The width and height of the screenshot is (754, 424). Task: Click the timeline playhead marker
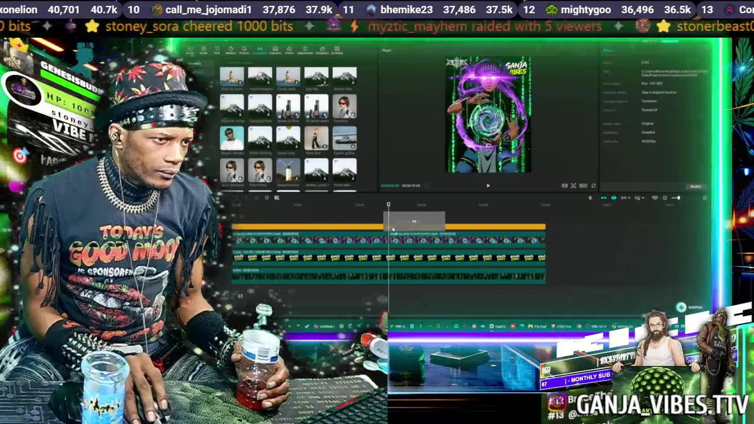pos(388,204)
